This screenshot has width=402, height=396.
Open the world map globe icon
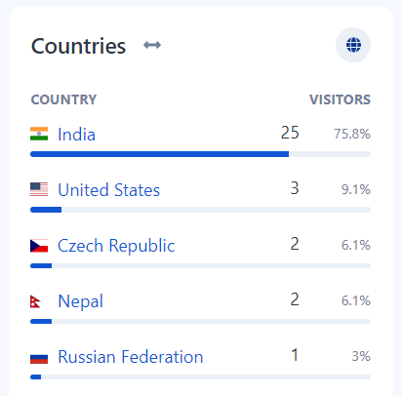pos(353,45)
